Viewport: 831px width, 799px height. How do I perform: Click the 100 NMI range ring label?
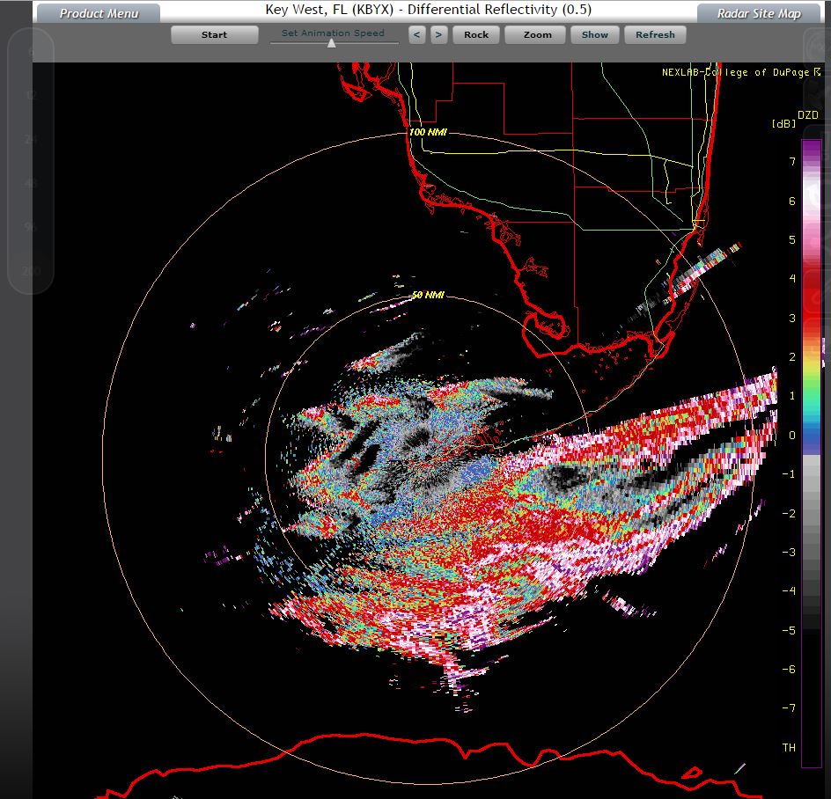[x=428, y=132]
